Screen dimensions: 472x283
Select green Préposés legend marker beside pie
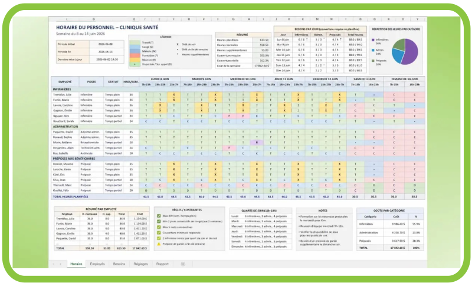373,61
